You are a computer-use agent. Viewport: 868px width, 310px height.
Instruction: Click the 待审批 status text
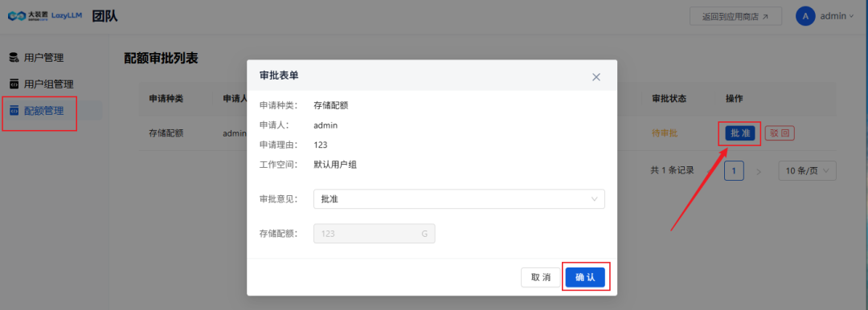[x=665, y=133]
